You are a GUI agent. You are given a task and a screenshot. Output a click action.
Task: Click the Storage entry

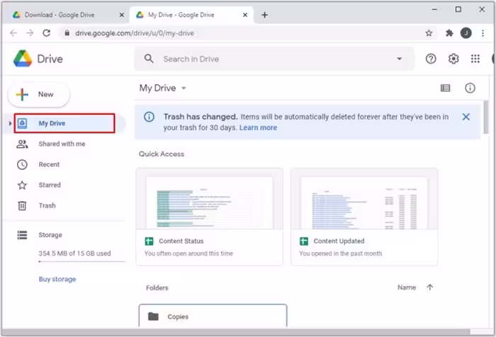click(x=50, y=235)
